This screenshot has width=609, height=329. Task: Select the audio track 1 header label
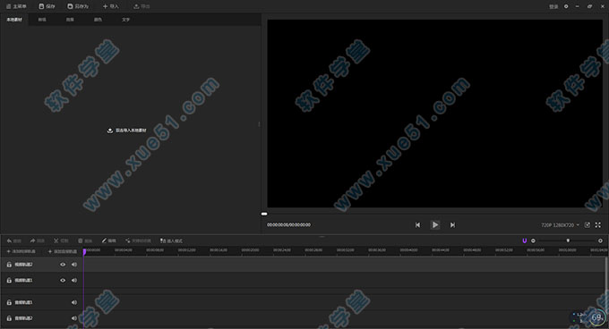point(23,303)
